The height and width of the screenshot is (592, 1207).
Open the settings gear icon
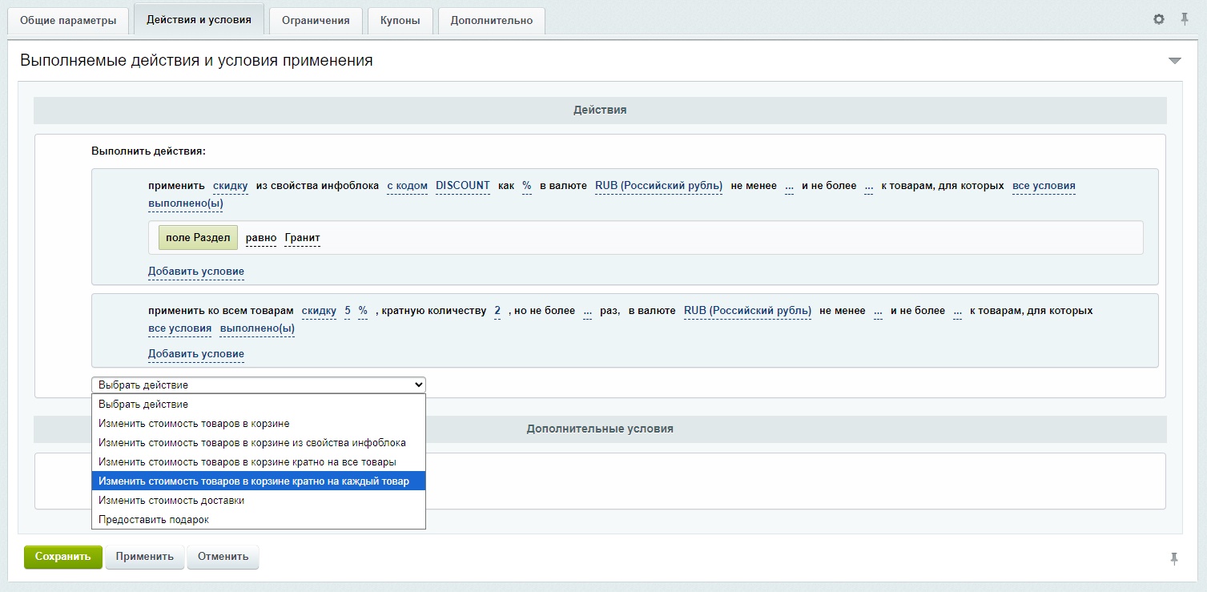tap(1159, 19)
